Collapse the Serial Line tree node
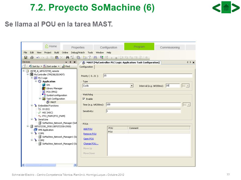 32,119
